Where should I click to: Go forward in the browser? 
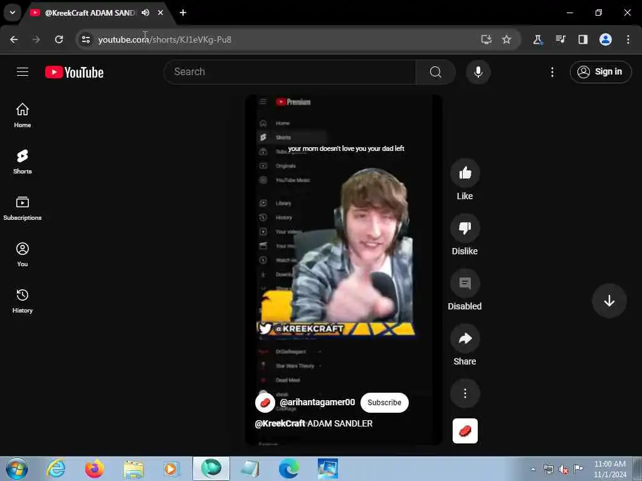pyautogui.click(x=36, y=39)
